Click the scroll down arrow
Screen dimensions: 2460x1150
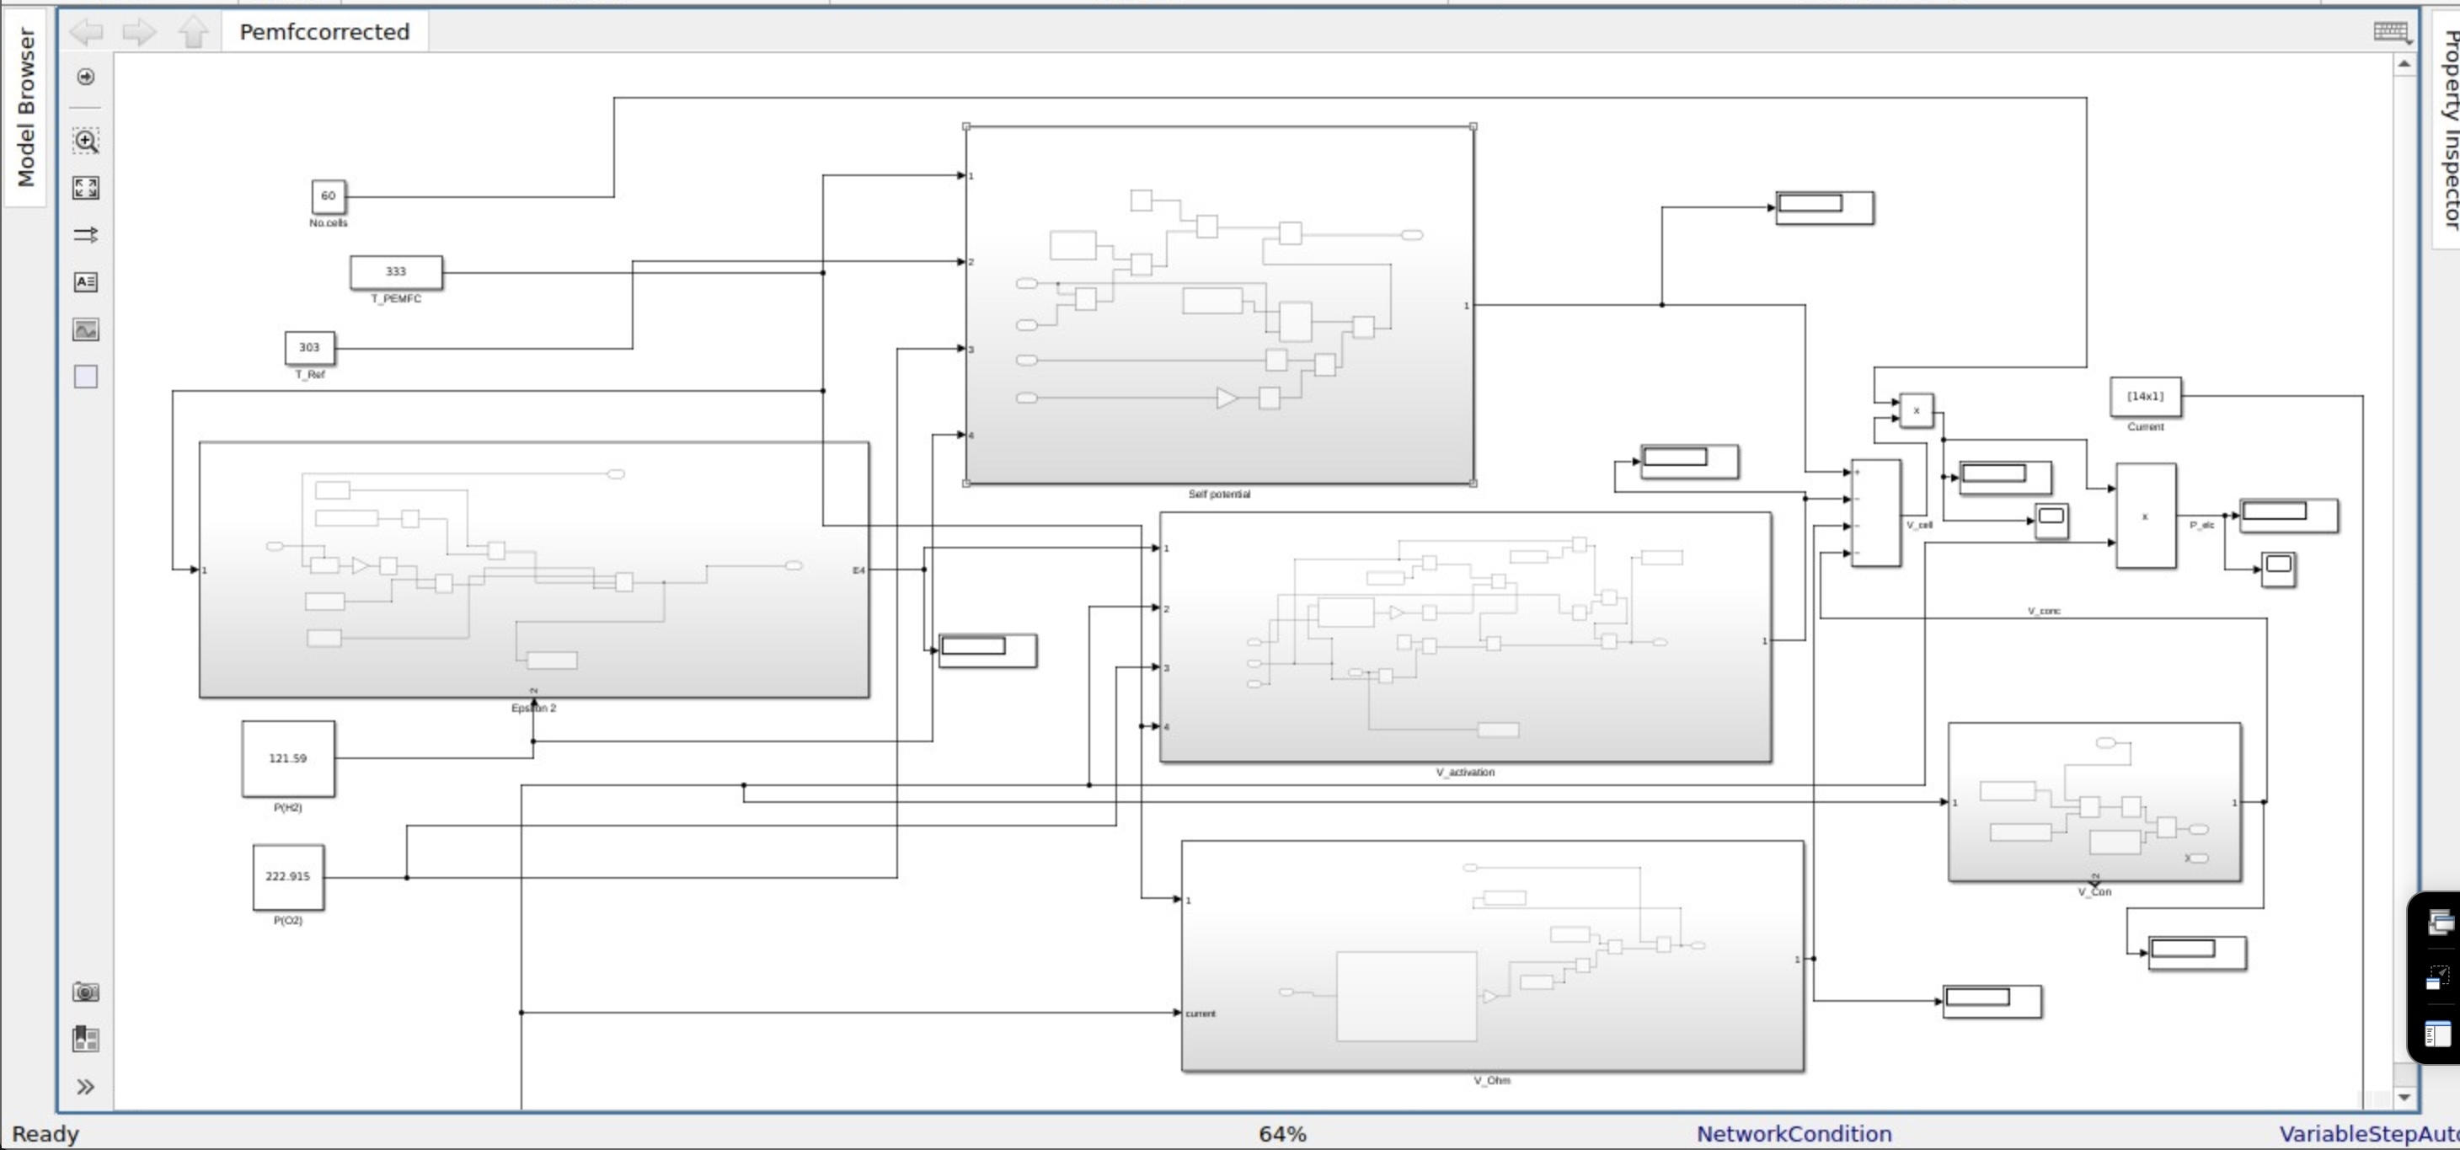point(2404,1099)
